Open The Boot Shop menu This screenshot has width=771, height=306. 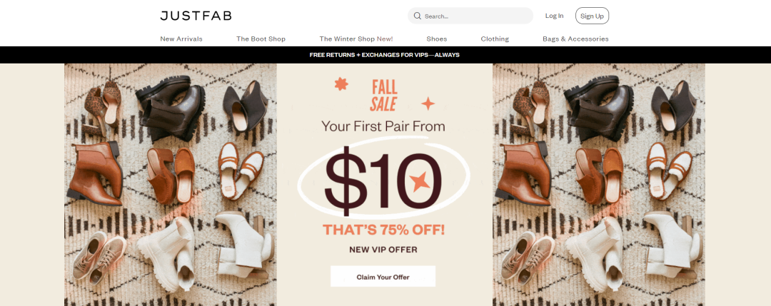pos(261,39)
